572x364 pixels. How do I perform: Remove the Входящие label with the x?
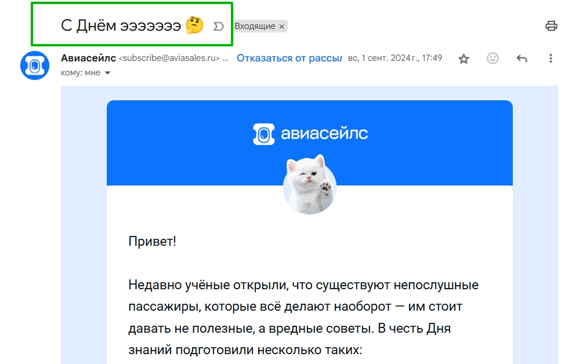281,26
